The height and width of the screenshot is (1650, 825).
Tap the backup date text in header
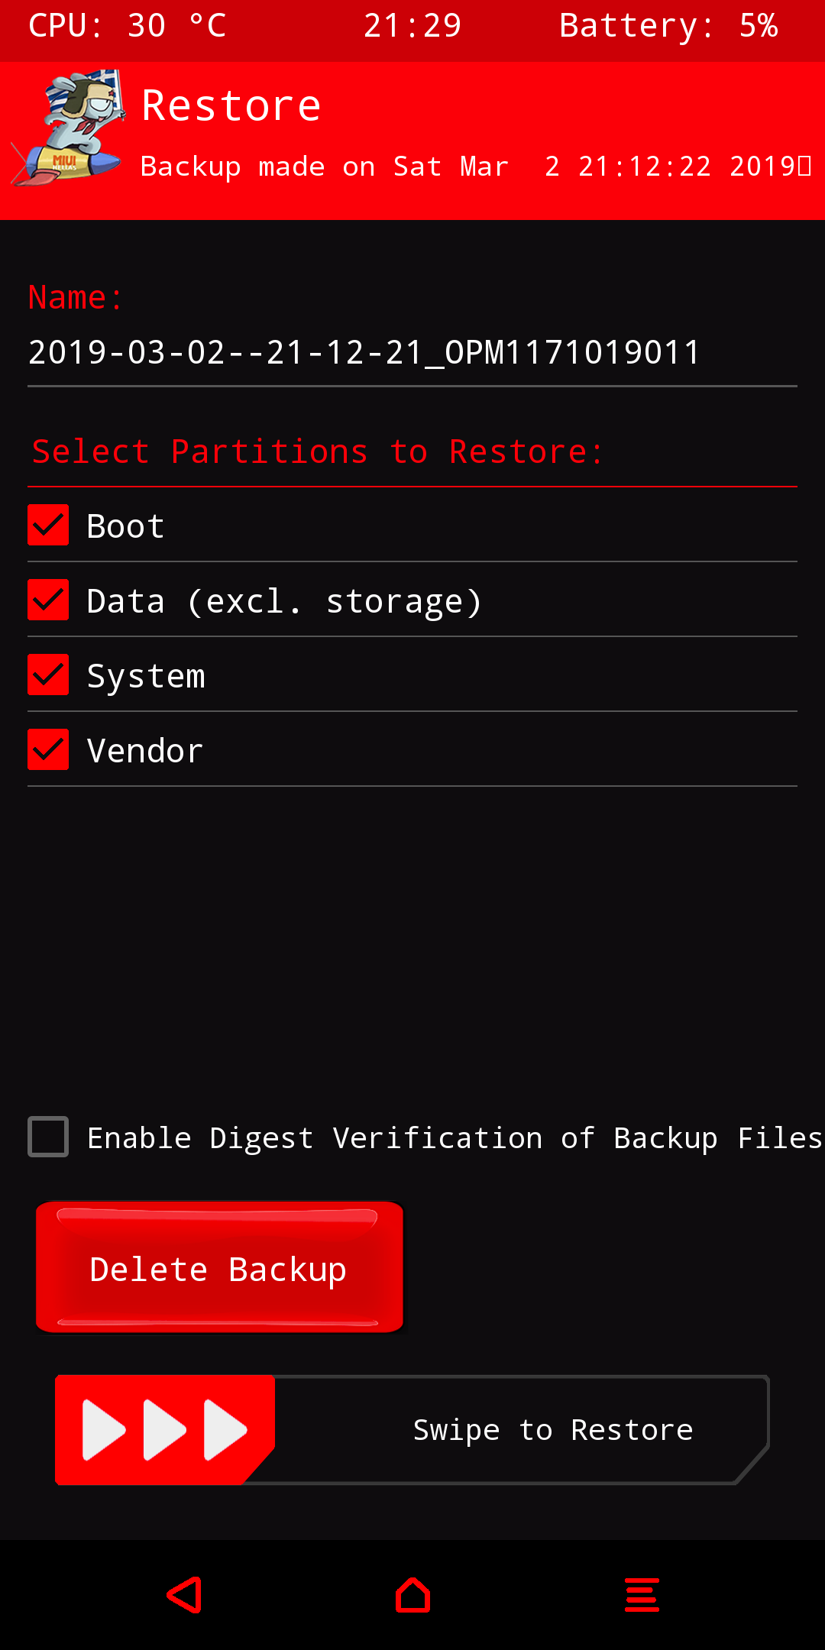pyautogui.click(x=474, y=167)
